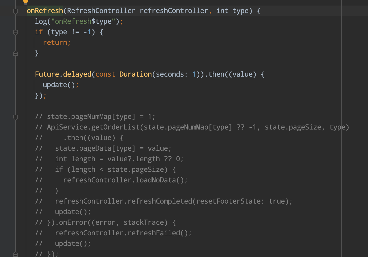Select the string literal onRefresh$type
The height and width of the screenshot is (257, 368).
tap(83, 21)
